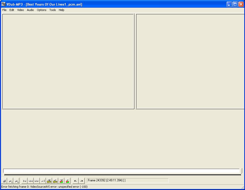Open the Options menu

pos(42,10)
